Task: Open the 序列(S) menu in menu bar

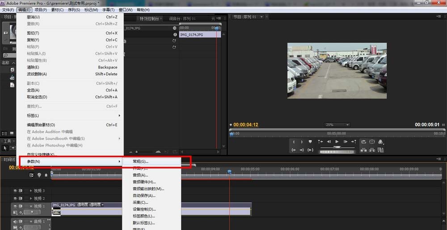Action: (73, 10)
